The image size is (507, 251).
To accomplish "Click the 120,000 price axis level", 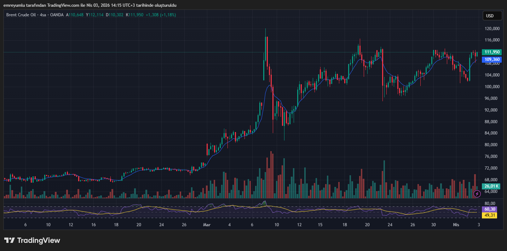I will 492,29.
